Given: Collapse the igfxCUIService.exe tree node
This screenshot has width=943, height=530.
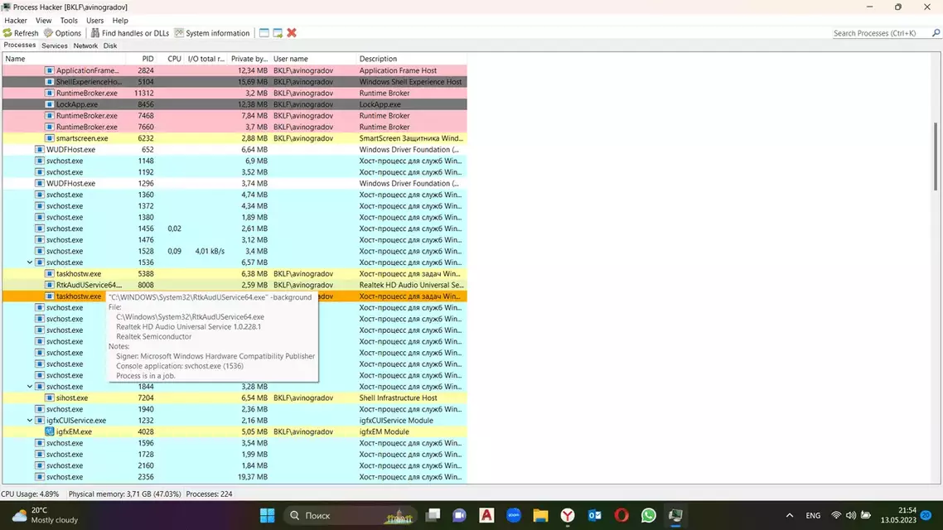Looking at the screenshot, I should [x=30, y=421].
